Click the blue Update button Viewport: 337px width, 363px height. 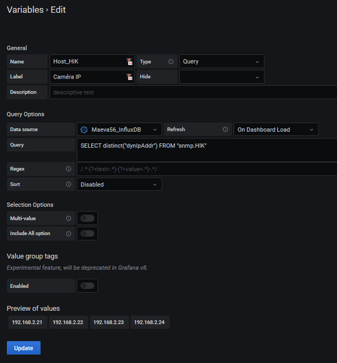[23, 348]
